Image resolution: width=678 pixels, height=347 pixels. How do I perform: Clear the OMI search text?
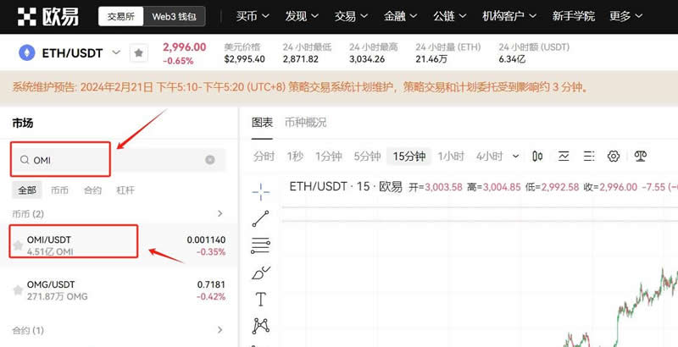210,159
